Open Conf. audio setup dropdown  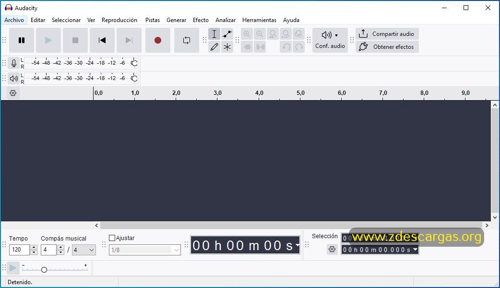pos(330,40)
